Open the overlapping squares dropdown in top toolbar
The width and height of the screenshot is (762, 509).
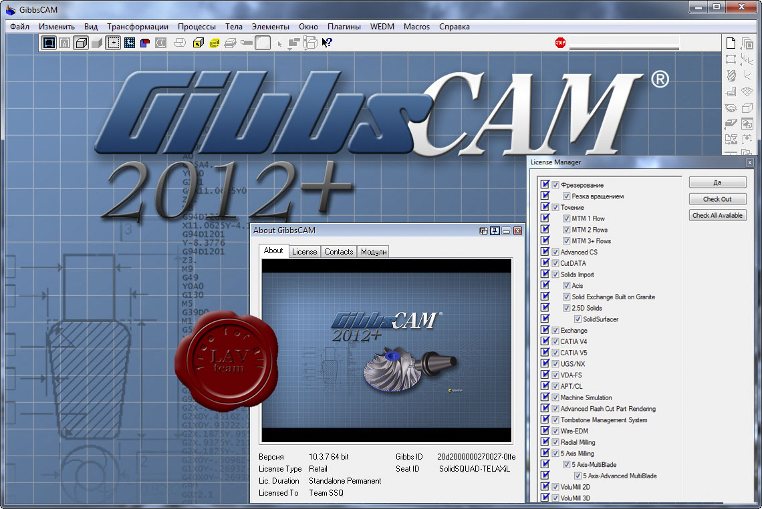[293, 43]
